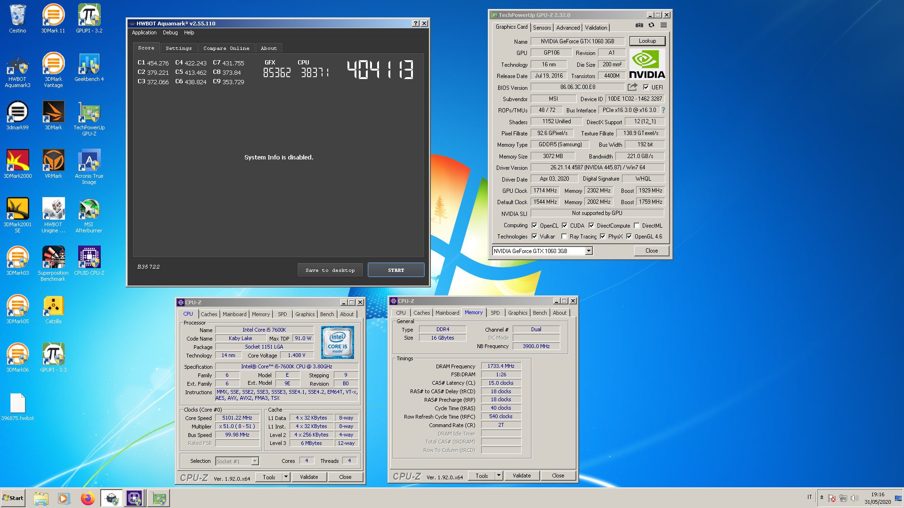Open Application menu in Aquamark
Viewport: 904px width, 508px height.
[144, 32]
